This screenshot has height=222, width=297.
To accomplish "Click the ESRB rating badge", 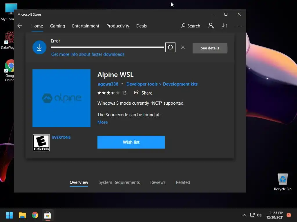I will click(x=41, y=143).
